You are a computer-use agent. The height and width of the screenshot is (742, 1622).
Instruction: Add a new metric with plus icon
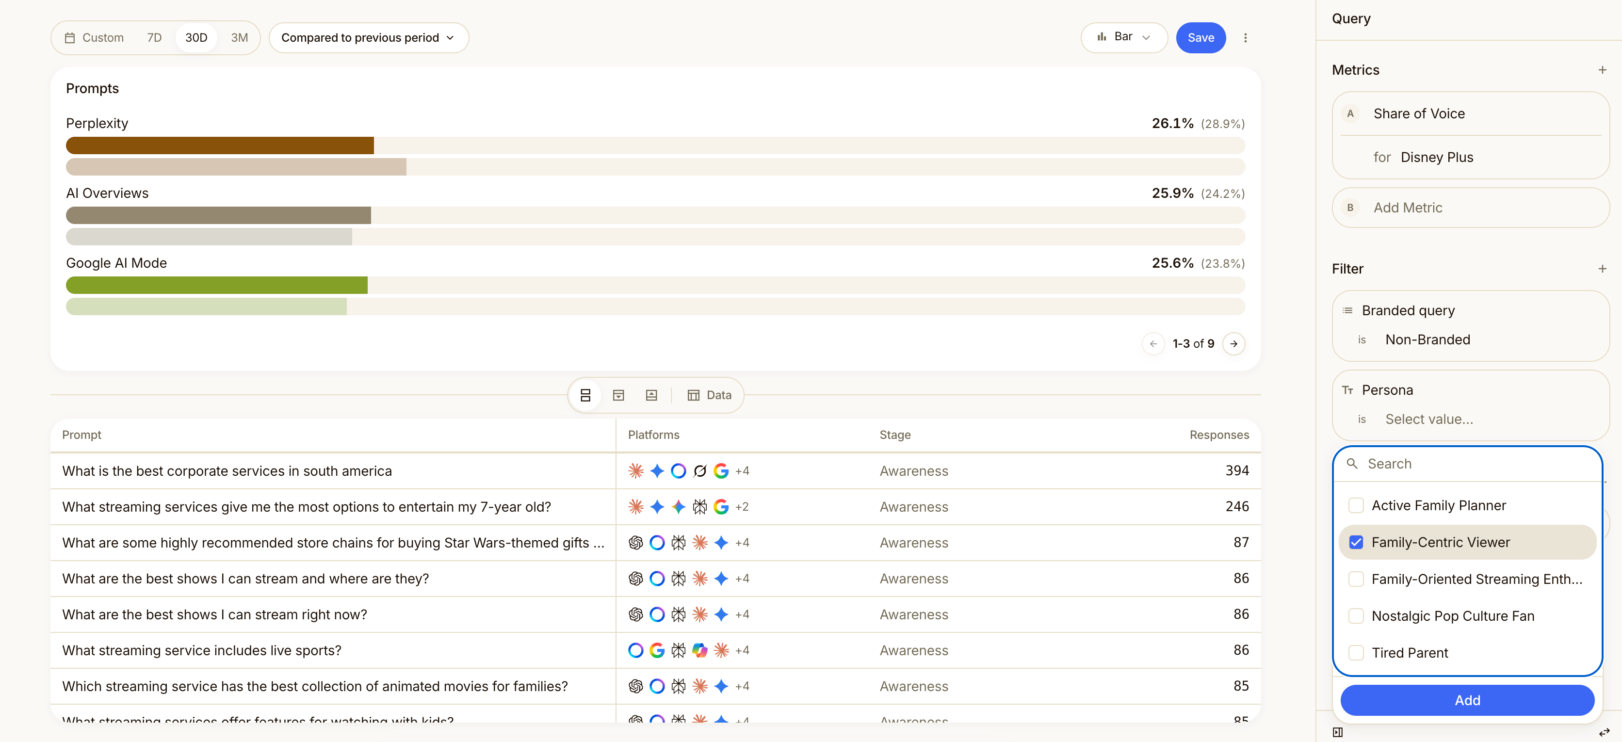(1602, 70)
